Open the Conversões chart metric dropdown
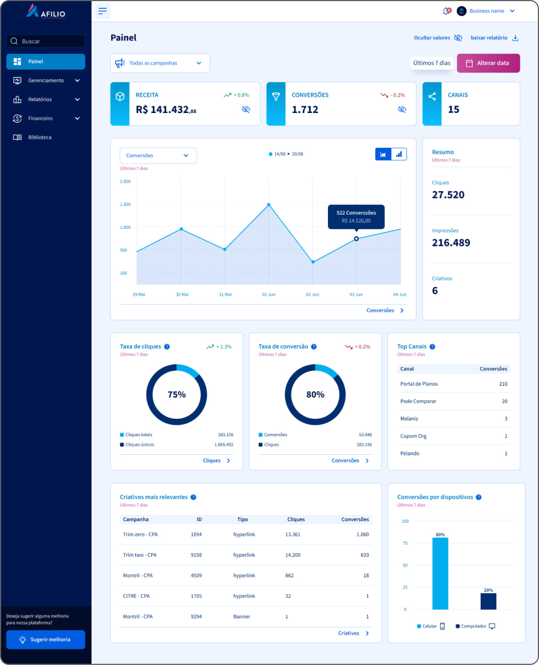Viewport: 539px width, 665px height. click(x=158, y=156)
